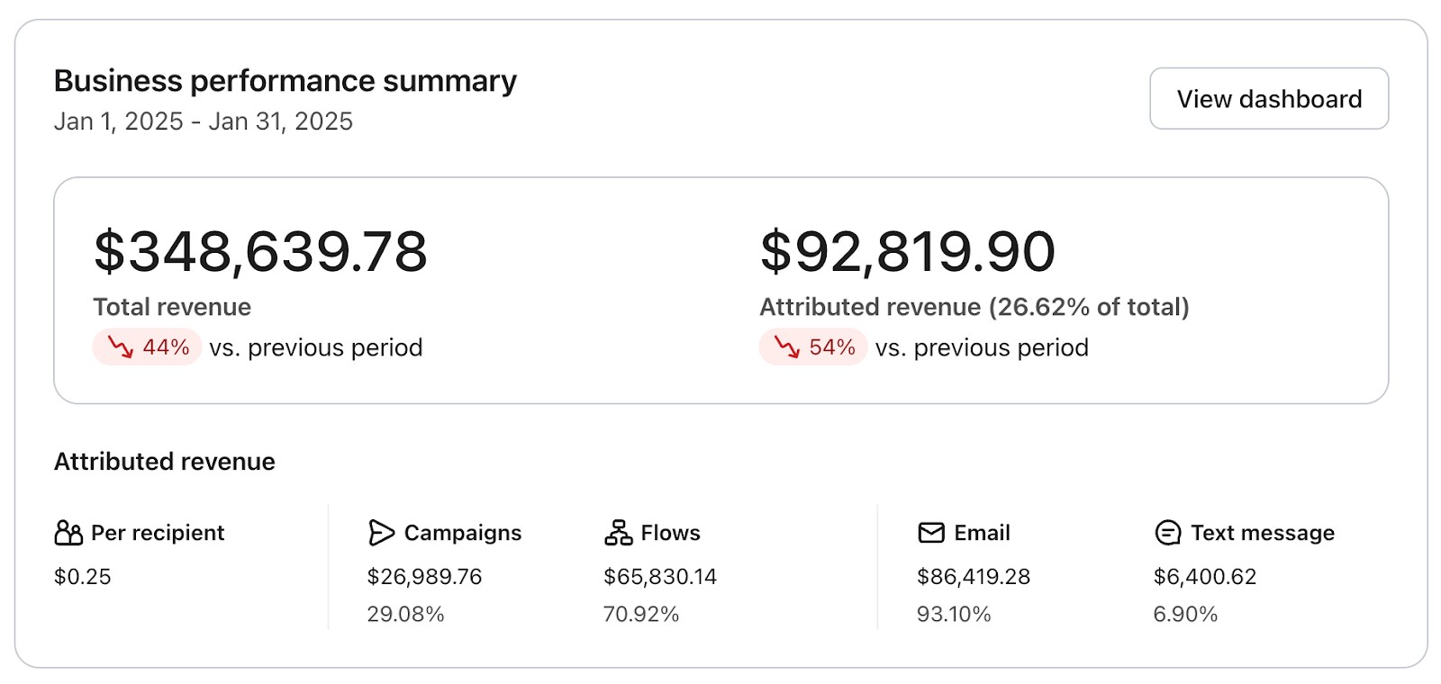
Task: Click the Email label
Action: pyautogui.click(x=983, y=533)
